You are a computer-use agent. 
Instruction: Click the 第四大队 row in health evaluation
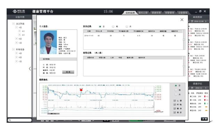pyautogui.click(x=199, y=104)
